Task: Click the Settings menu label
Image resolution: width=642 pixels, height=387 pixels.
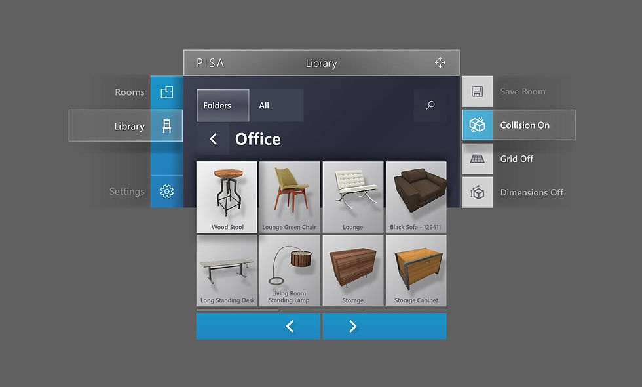Action: click(x=127, y=192)
